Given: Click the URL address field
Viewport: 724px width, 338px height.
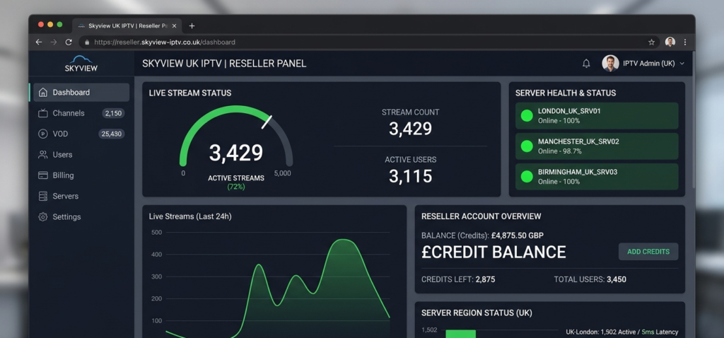Looking at the screenshot, I should tap(368, 42).
